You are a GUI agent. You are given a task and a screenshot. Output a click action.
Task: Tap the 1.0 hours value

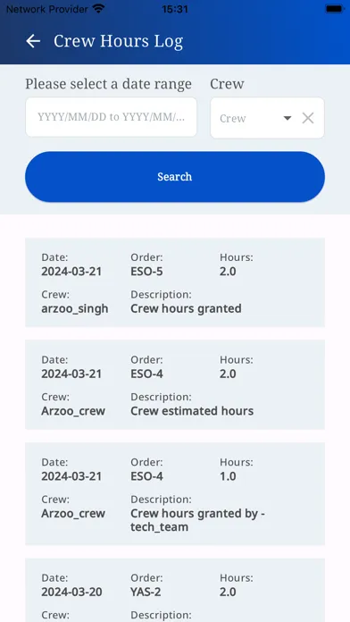pos(228,476)
